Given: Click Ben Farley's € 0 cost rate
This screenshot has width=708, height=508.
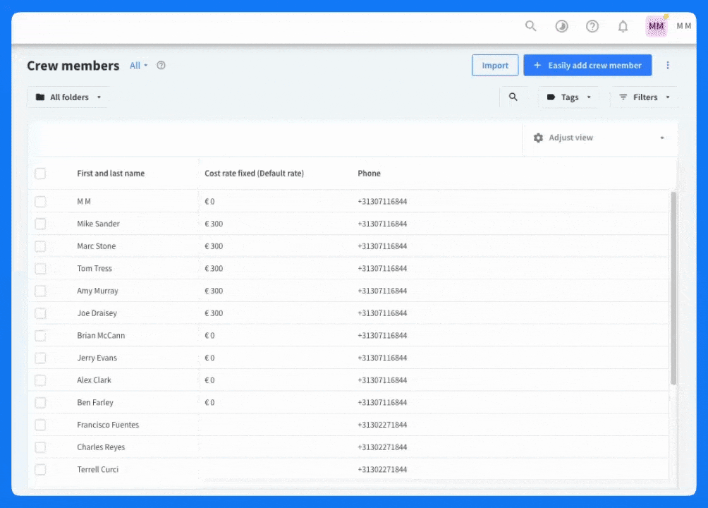Looking at the screenshot, I should tap(209, 402).
